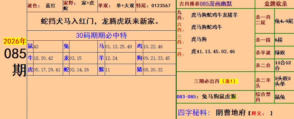Click the 猴 number 11
The height and width of the screenshot is (119, 294).
coord(108,70)
